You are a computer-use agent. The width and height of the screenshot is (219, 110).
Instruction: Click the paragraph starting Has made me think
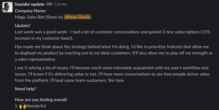click(114, 53)
